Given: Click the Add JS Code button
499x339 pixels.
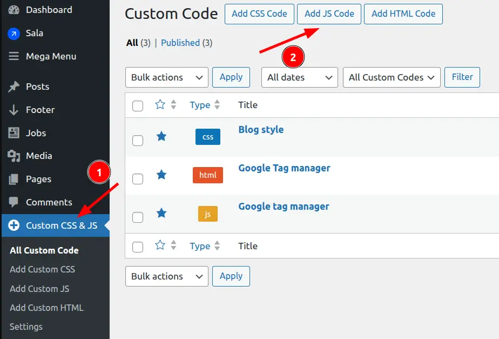Looking at the screenshot, I should point(329,14).
